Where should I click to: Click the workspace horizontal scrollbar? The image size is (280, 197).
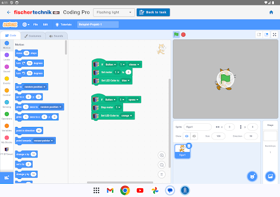pyautogui.click(x=120, y=182)
